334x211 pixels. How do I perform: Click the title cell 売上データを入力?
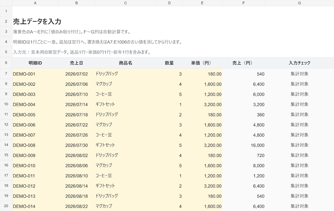(37, 21)
